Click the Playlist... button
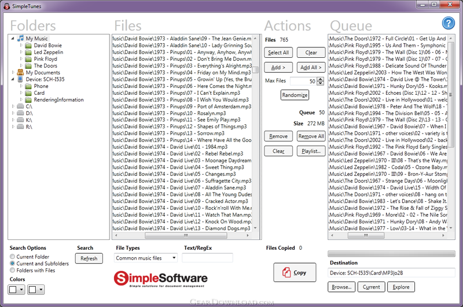The width and height of the screenshot is (463, 307). (x=311, y=151)
